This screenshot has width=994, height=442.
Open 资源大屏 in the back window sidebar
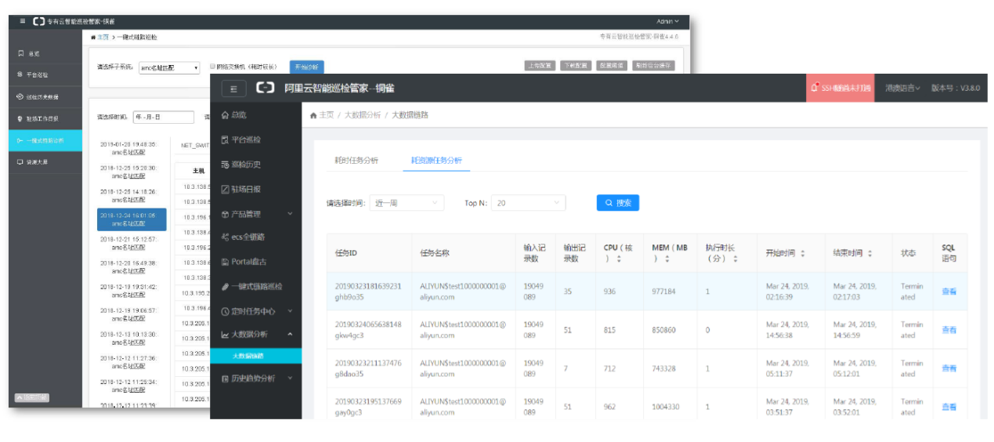pyautogui.click(x=45, y=162)
